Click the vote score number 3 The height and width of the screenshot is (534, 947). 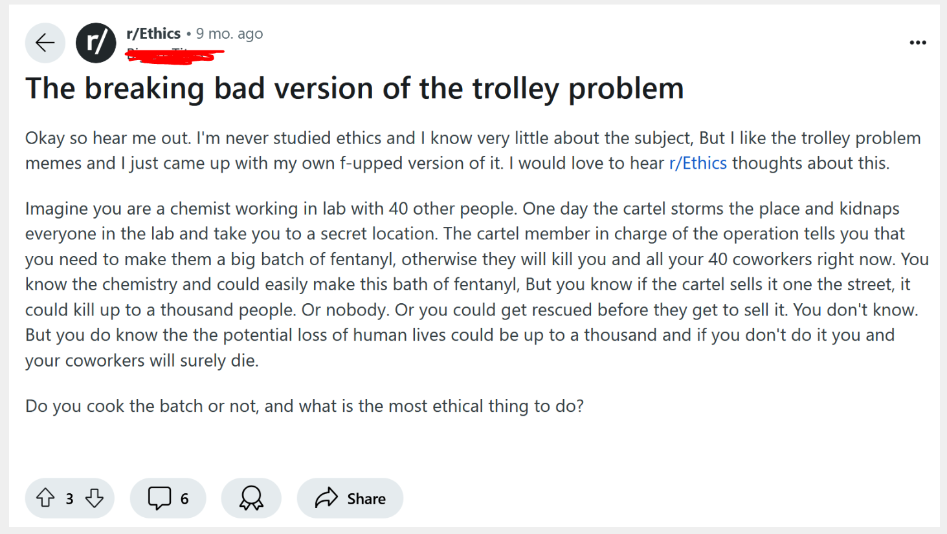(69, 498)
